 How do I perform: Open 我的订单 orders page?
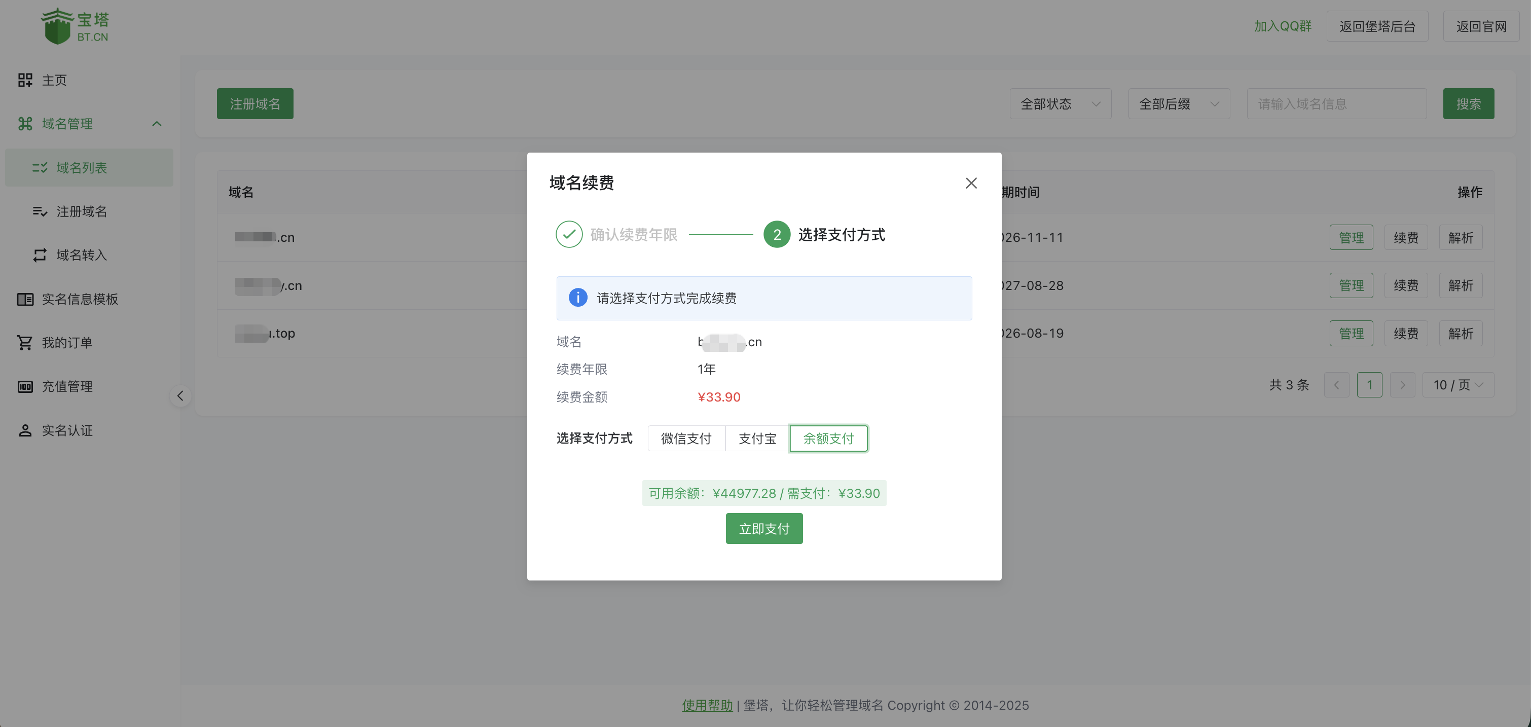(67, 342)
